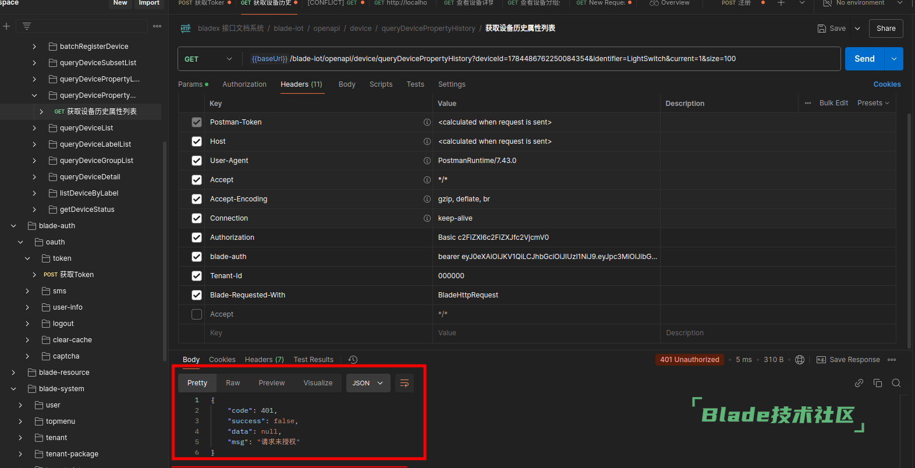915x468 pixels.
Task: Open the sidebar filter icon
Action: pyautogui.click(x=27, y=26)
